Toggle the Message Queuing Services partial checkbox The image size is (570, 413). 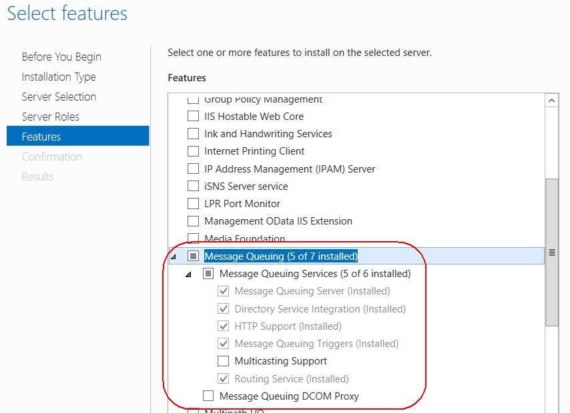coord(208,273)
